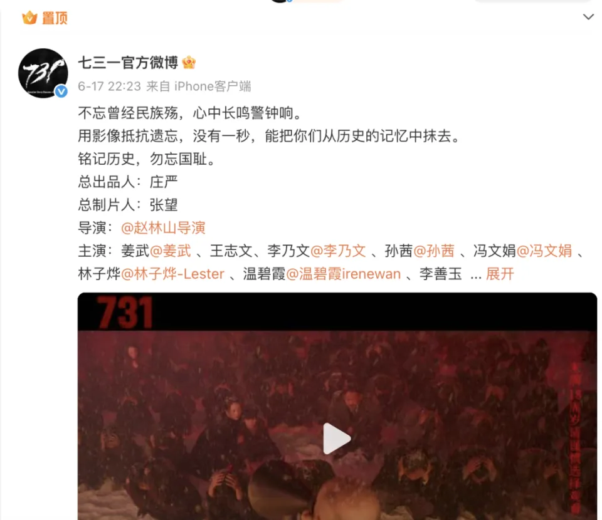602x520 pixels.
Task: Click the red 731 logo in video
Action: [x=124, y=312]
